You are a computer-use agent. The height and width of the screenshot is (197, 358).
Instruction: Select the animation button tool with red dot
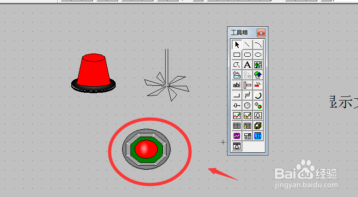tap(258, 106)
